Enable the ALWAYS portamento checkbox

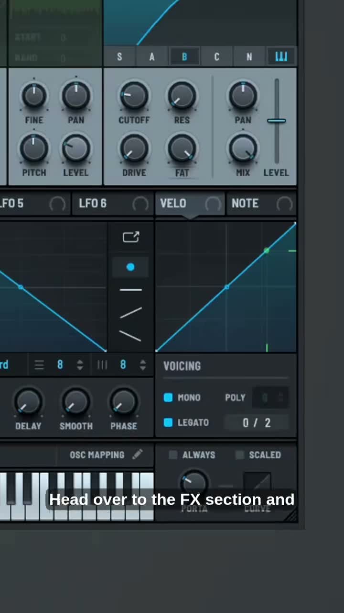(173, 455)
